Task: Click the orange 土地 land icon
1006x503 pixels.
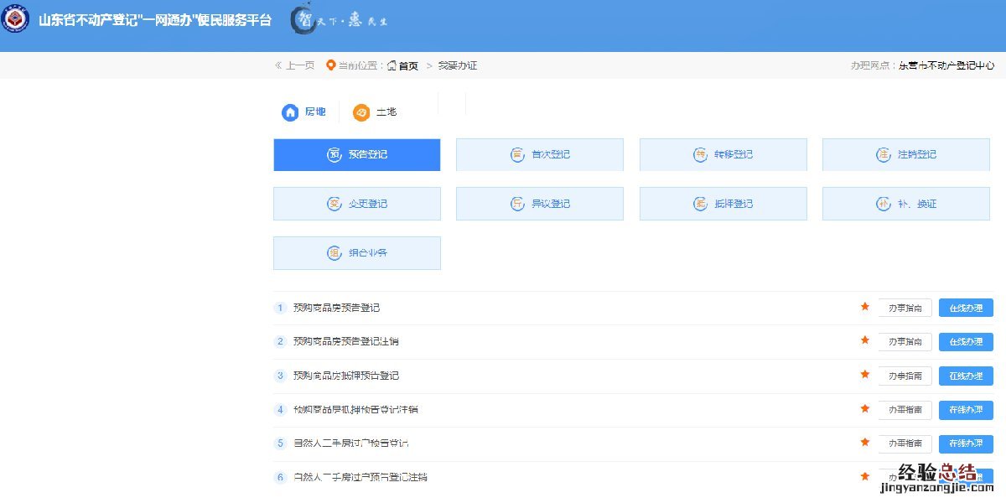Action: [x=361, y=112]
